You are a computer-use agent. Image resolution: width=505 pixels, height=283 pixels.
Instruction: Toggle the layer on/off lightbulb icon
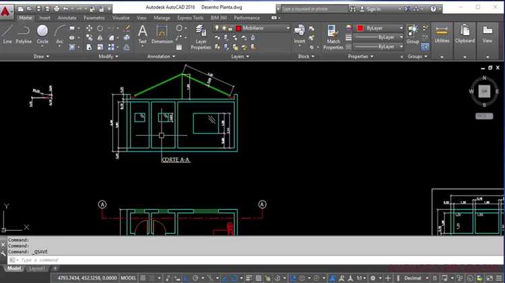[217, 28]
